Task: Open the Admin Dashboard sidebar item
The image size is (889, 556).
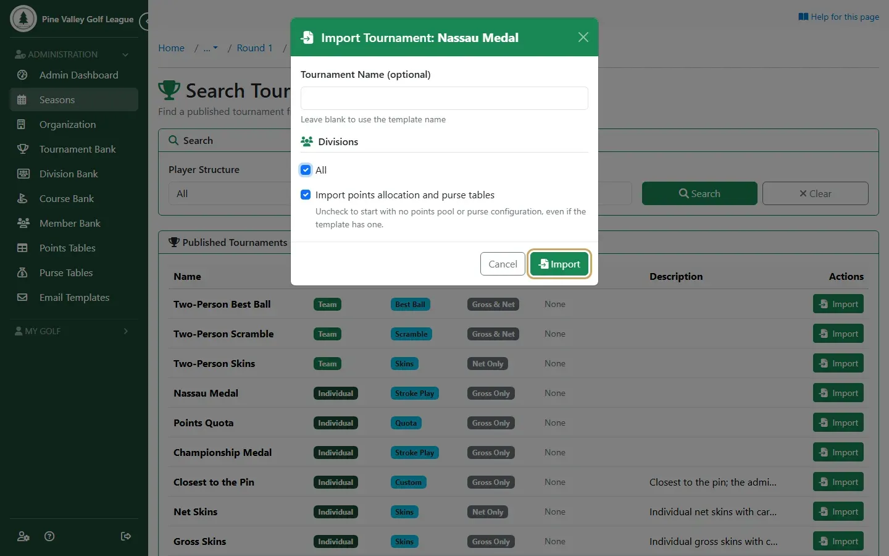Action: click(74, 75)
